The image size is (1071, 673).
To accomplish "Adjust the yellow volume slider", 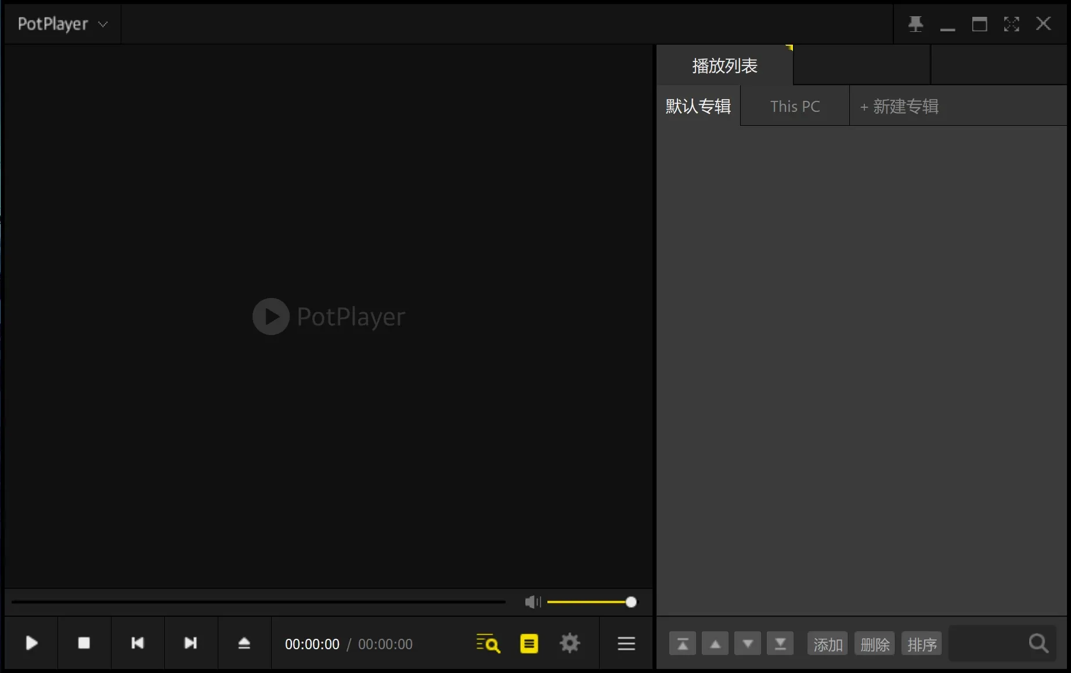I will click(x=592, y=602).
